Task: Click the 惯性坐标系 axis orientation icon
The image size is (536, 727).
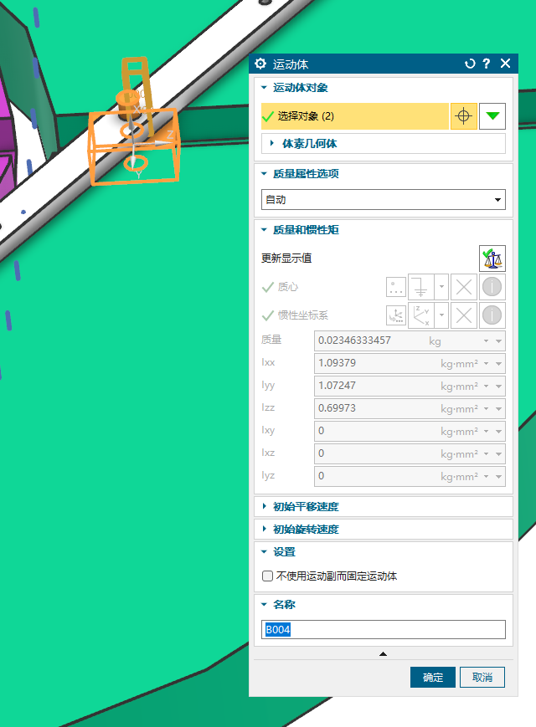Action: point(421,315)
